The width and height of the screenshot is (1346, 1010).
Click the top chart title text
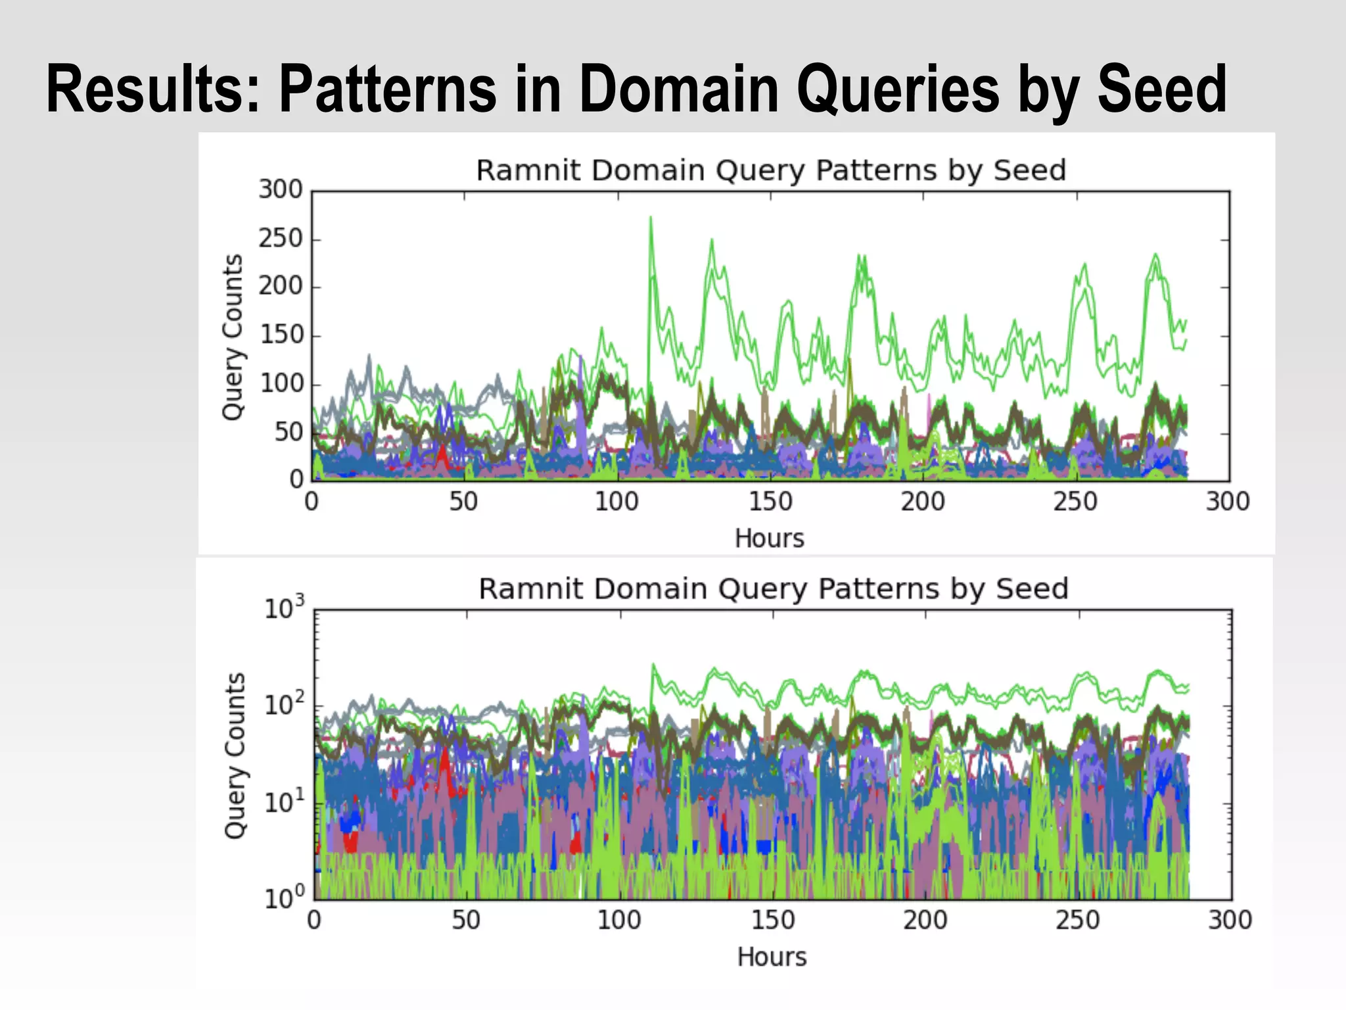point(770,171)
